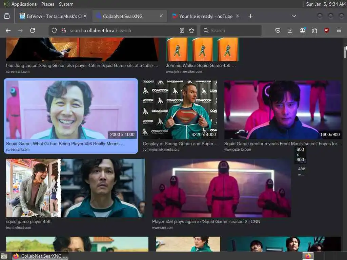This screenshot has width=347, height=260.
Task: Click 'Cosplay of Seong Gi-hun and Super...' title
Action: (x=180, y=144)
